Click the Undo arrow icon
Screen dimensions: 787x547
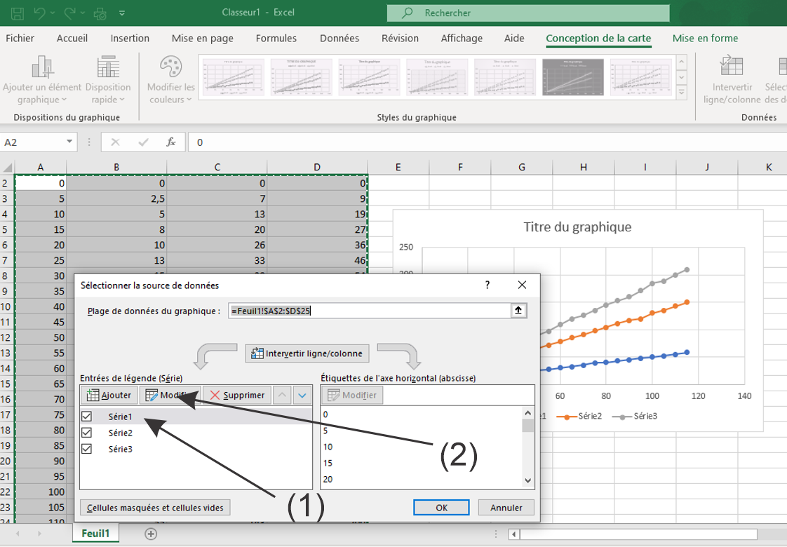click(40, 13)
